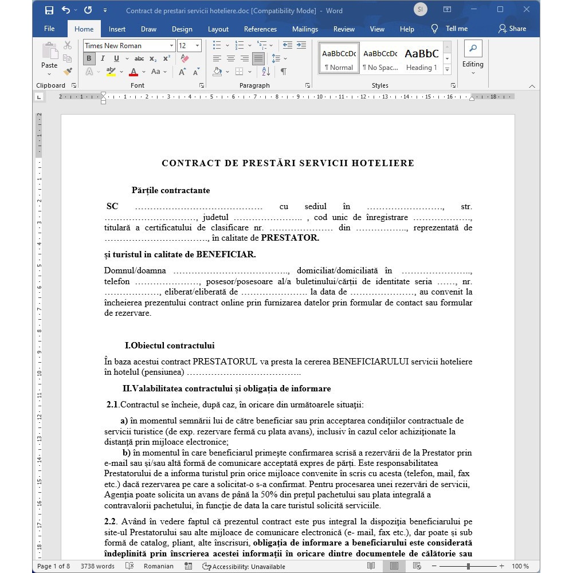Click the Save icon in the title bar

49,10
